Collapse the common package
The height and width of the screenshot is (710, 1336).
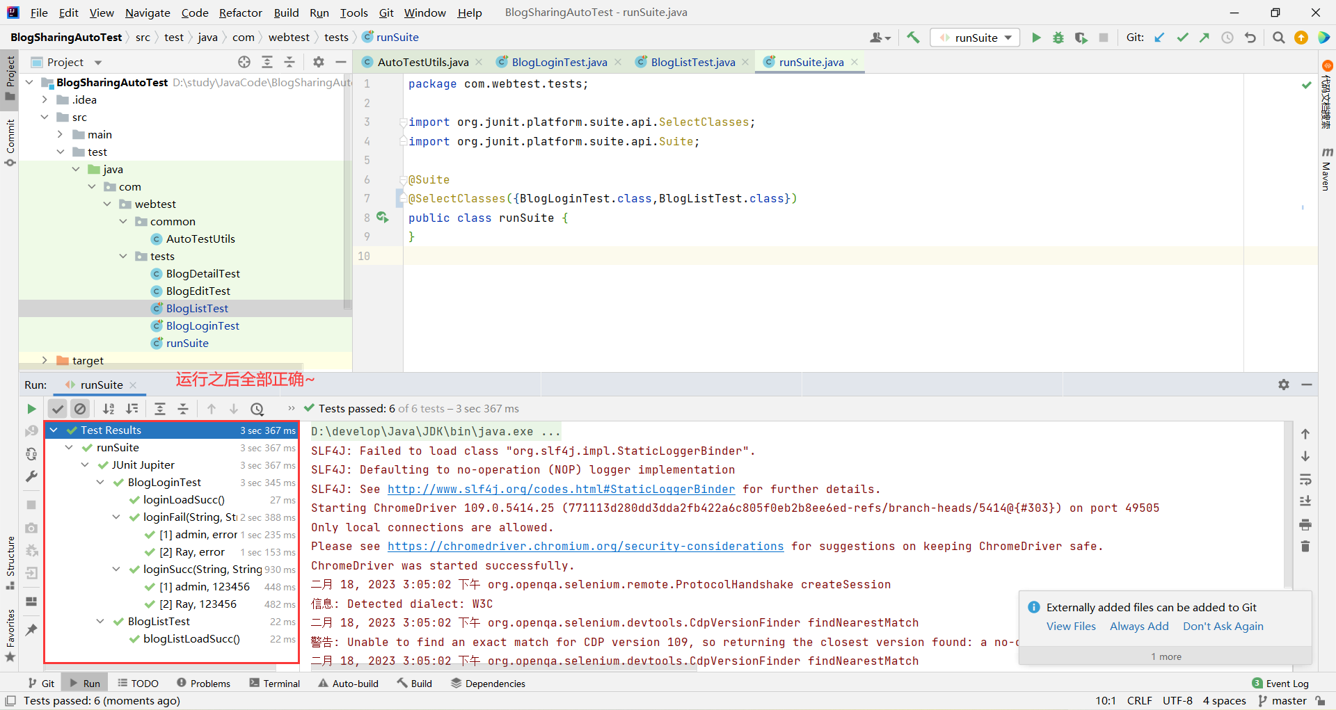coord(122,221)
